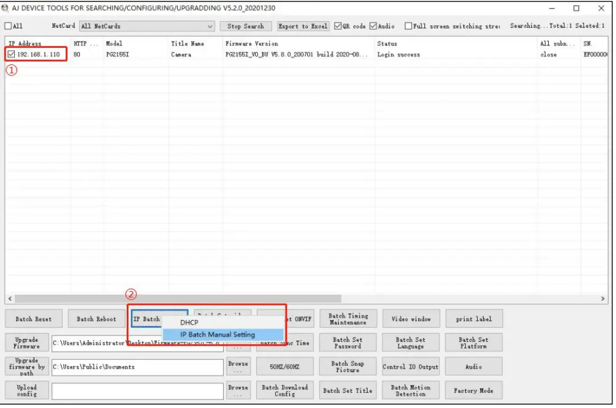Minimize the AJ Device Tools window
Viewport: 616px width, 408px height.
point(552,8)
